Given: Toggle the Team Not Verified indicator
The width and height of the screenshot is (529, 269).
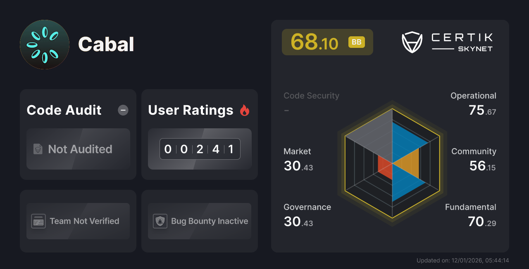Looking at the screenshot, I should click(78, 221).
